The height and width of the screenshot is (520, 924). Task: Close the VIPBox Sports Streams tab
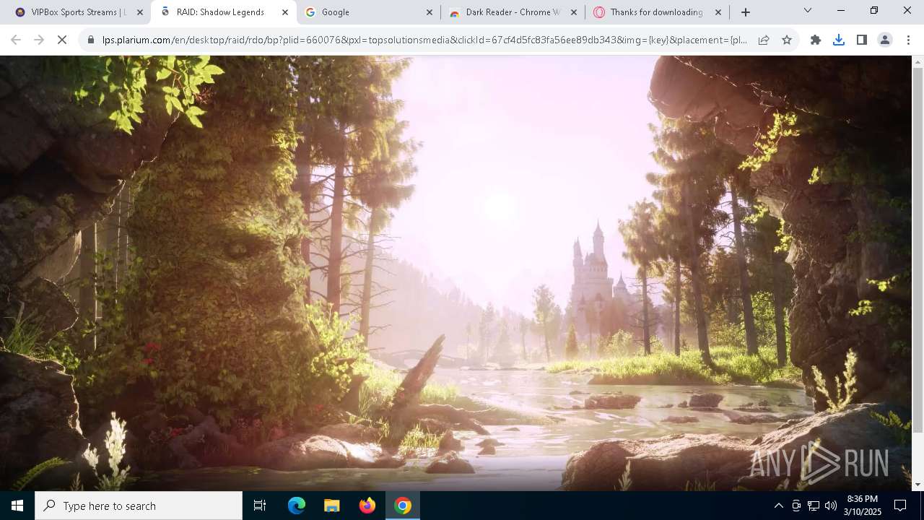coord(140,12)
